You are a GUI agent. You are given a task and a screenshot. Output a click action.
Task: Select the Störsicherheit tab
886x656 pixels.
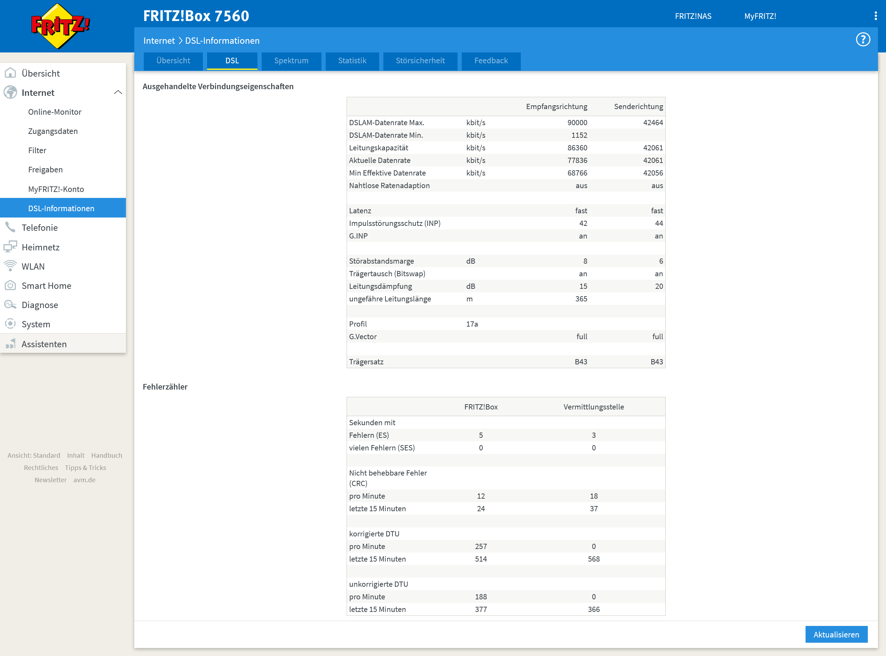tap(420, 61)
